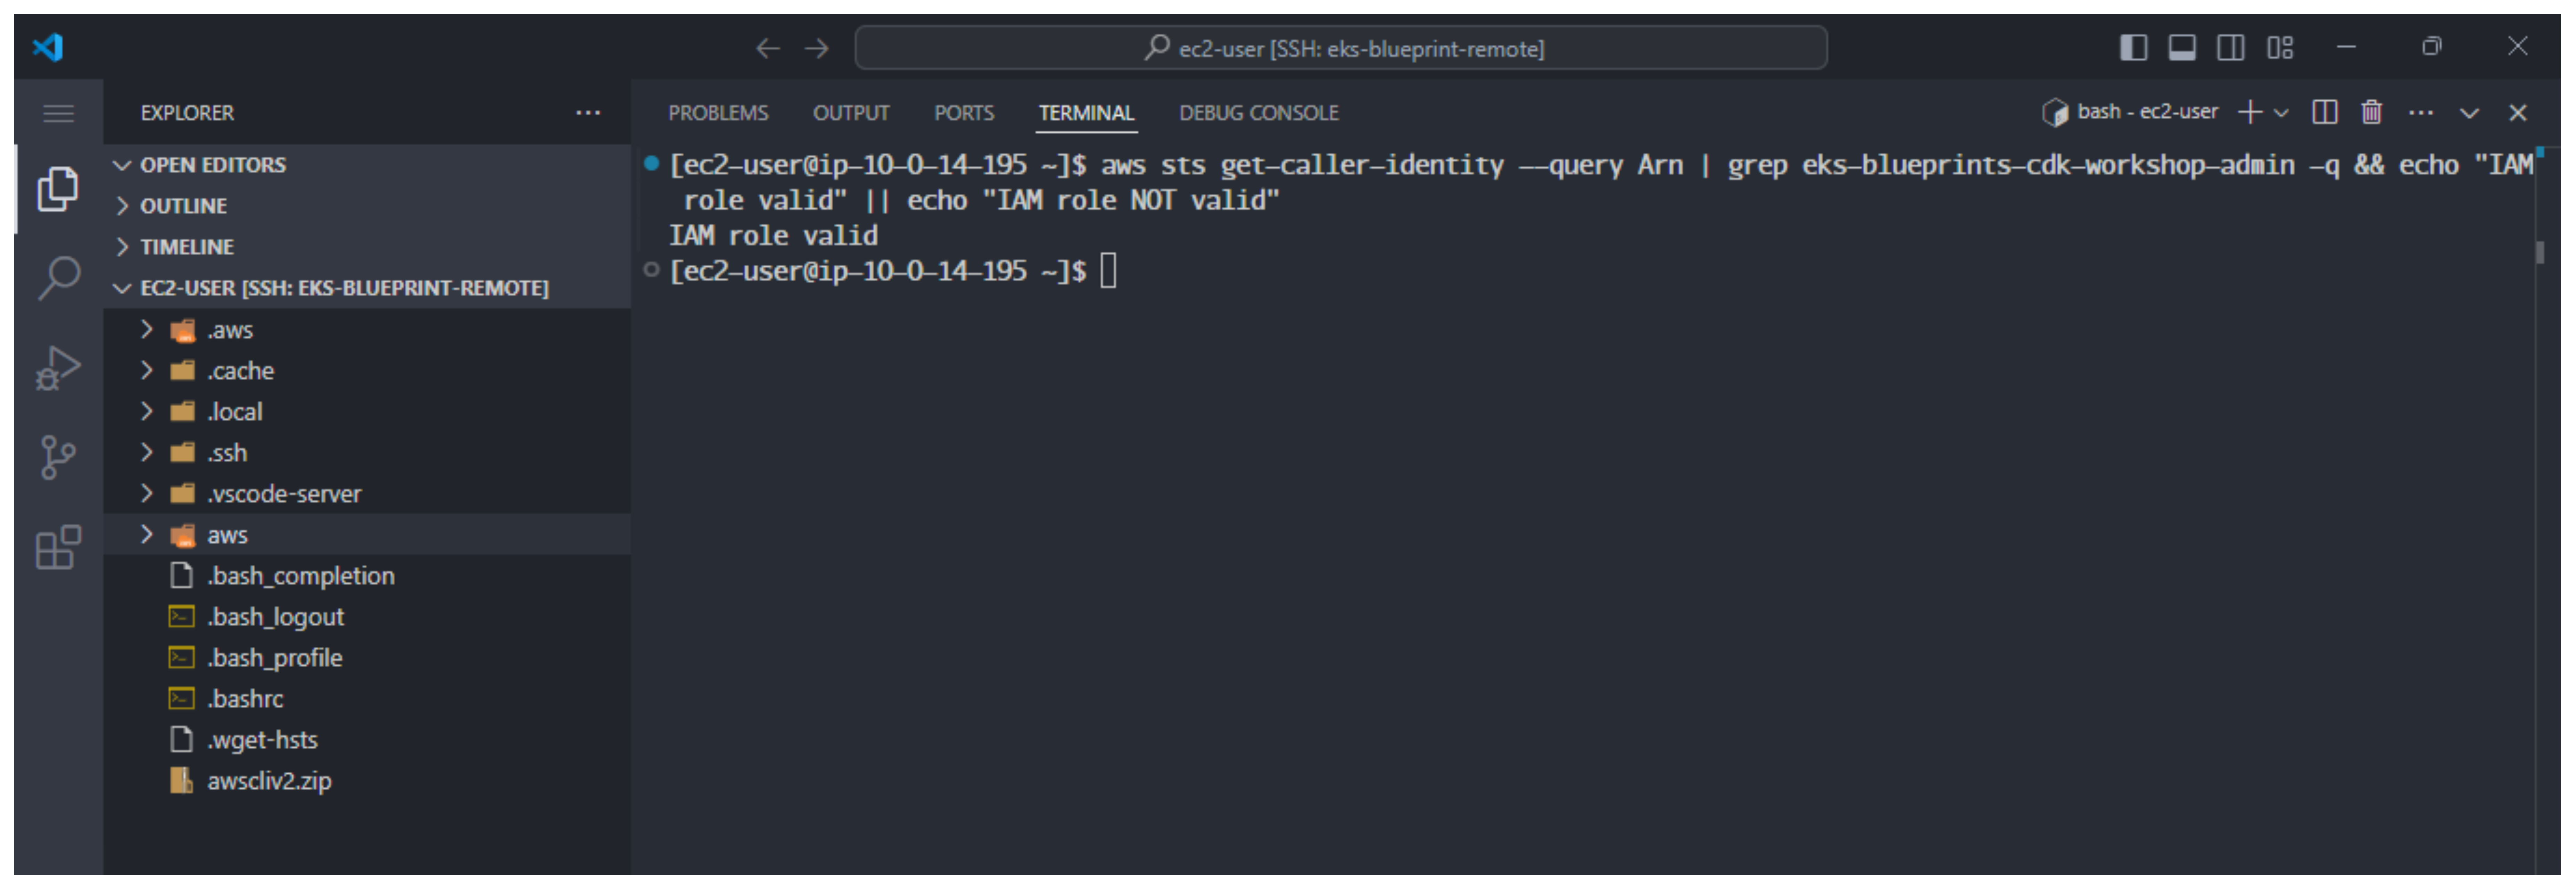This screenshot has width=2576, height=889.
Task: Open the .bash_profile file
Action: click(x=367, y=658)
